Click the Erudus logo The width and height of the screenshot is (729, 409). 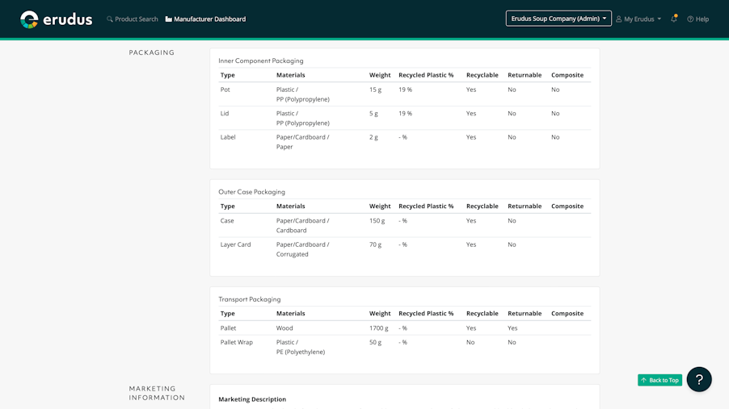(57, 19)
